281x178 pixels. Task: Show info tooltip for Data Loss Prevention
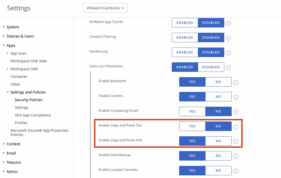pyautogui.click(x=228, y=68)
